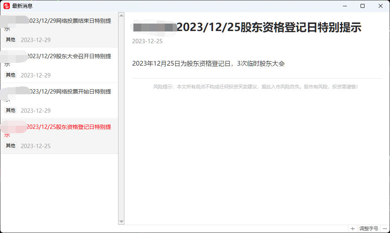Open the 2023/12/29股东大会召开日特别提示 message
The width and height of the screenshot is (390, 233).
point(59,60)
